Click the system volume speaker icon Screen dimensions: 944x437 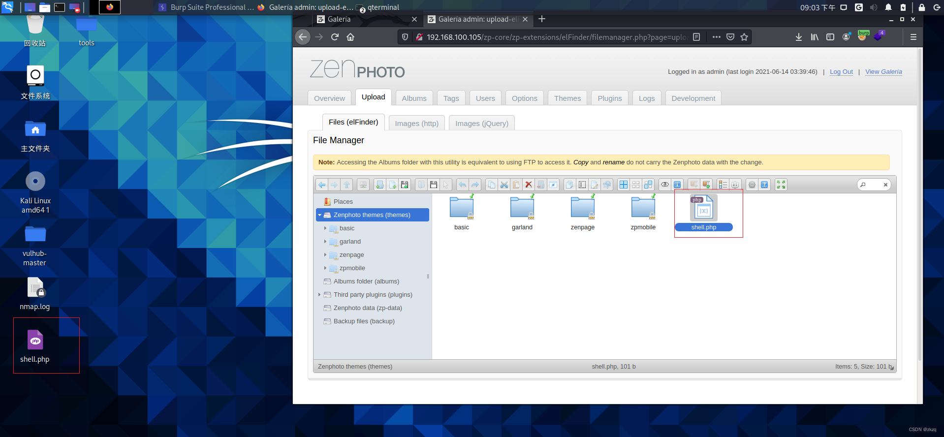click(x=874, y=7)
